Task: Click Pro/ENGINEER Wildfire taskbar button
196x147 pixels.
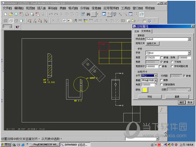Action: [x=45, y=145]
